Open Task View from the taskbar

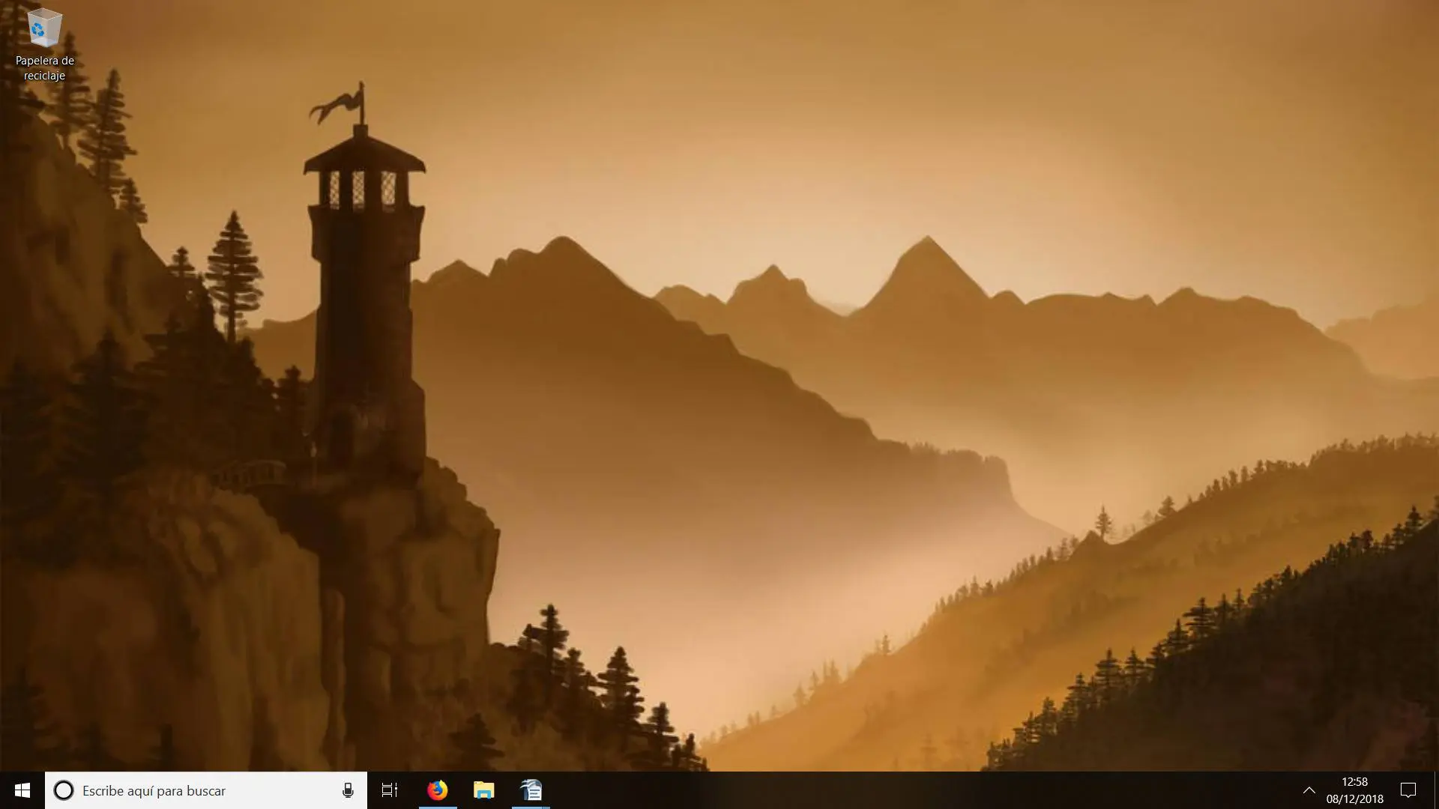pyautogui.click(x=390, y=790)
